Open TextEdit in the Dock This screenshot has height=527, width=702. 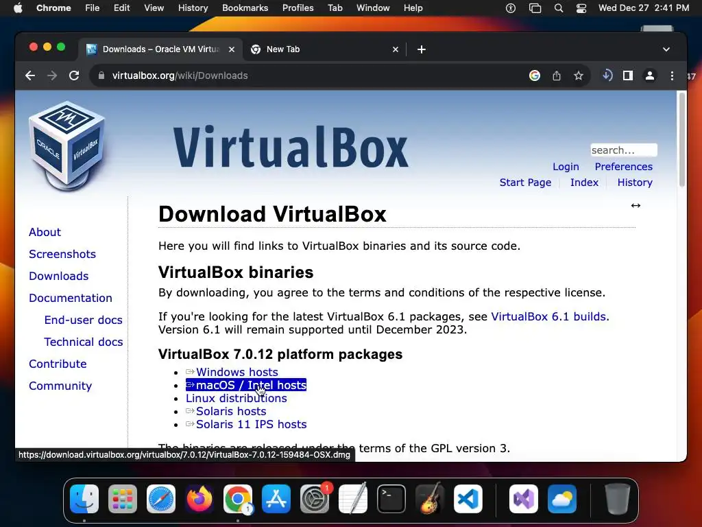[x=353, y=499]
